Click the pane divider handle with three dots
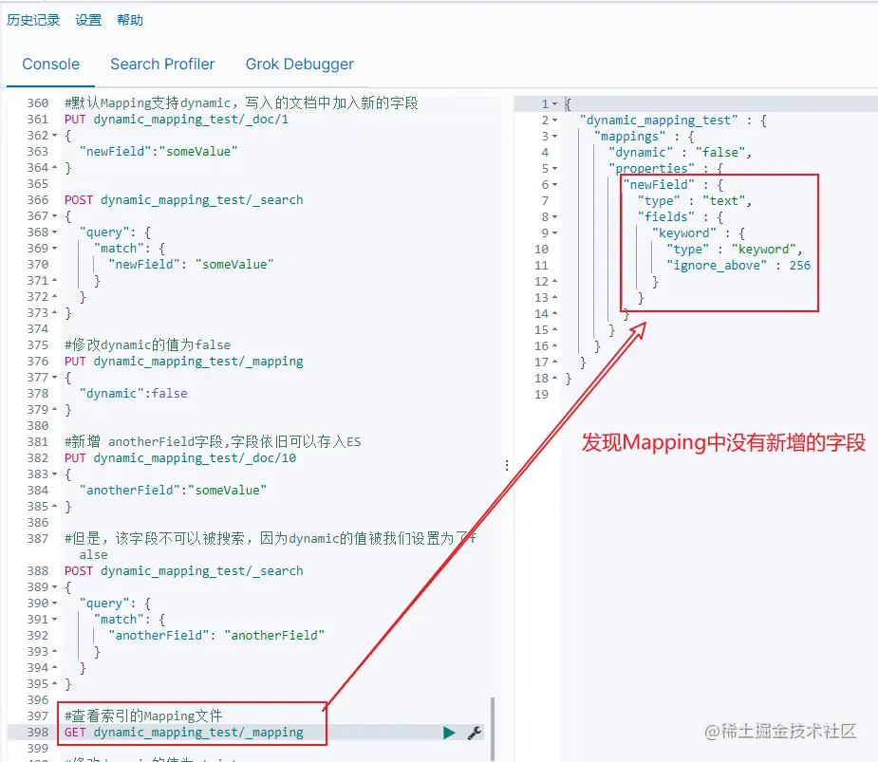Viewport: 878px width, 762px height. point(507,465)
